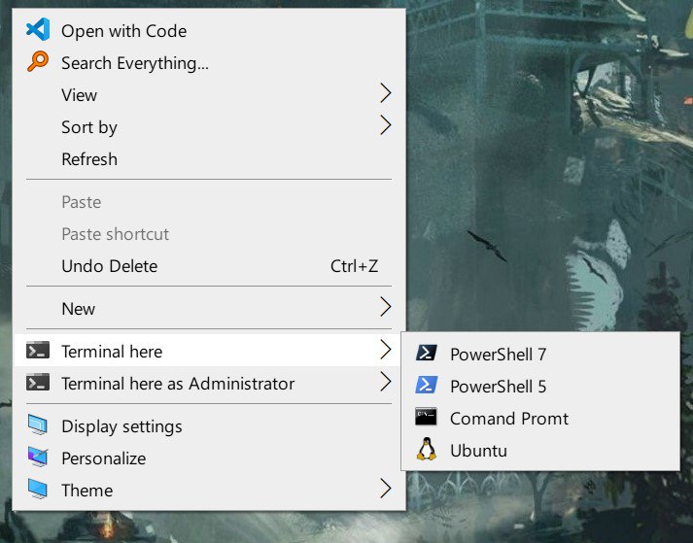Click the Display settings monitor icon

point(38,425)
